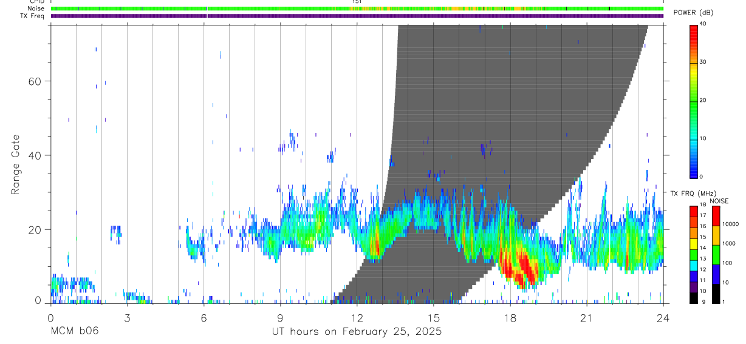Click the yellow 1000 noise legend segment
746x344 pixels.
pos(715,235)
